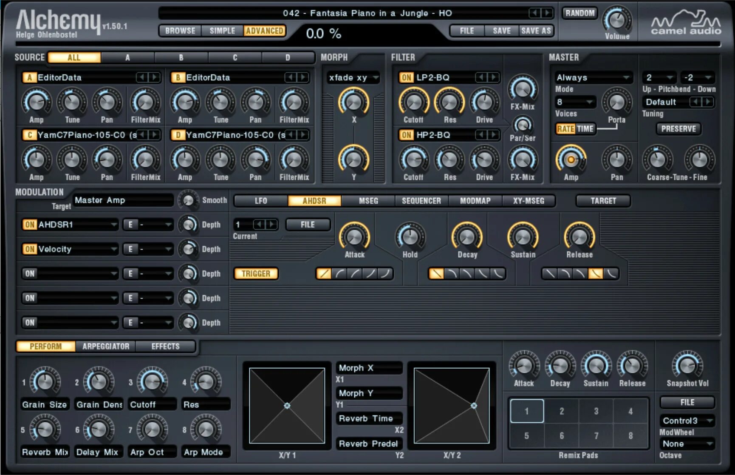Image resolution: width=735 pixels, height=475 pixels.
Task: Open the ARPEGGIATOR tab
Action: tap(105, 346)
